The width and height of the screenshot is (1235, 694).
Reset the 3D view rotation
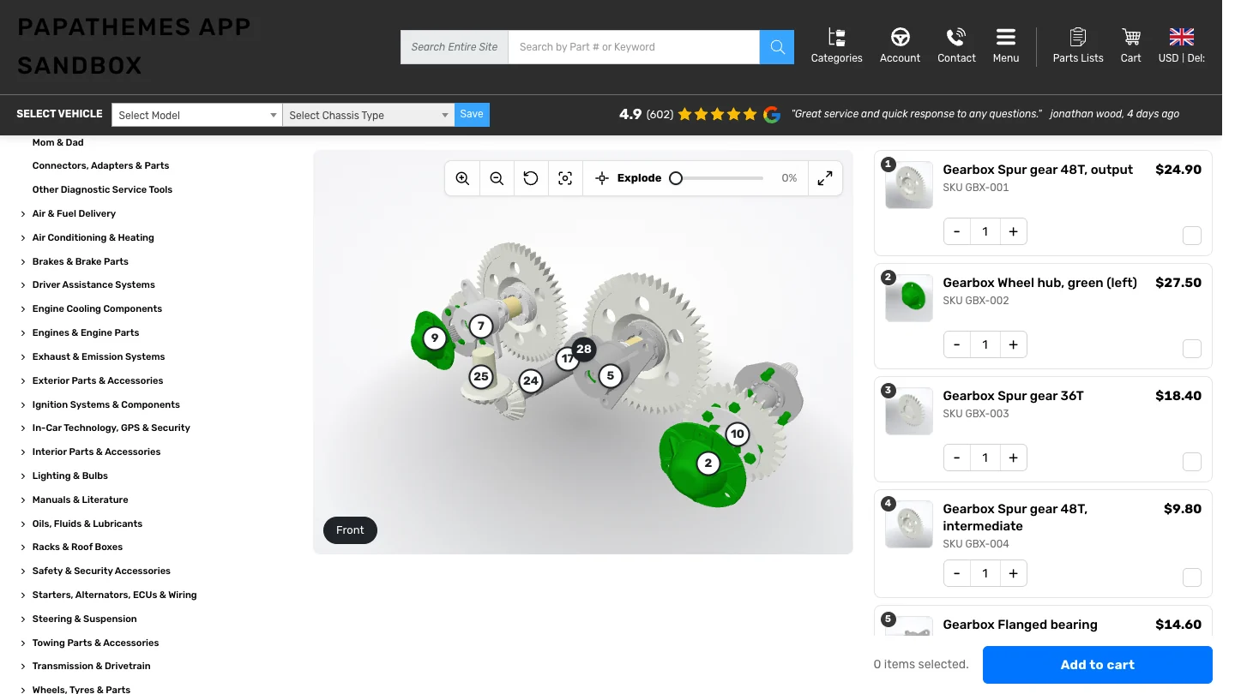[x=531, y=178]
